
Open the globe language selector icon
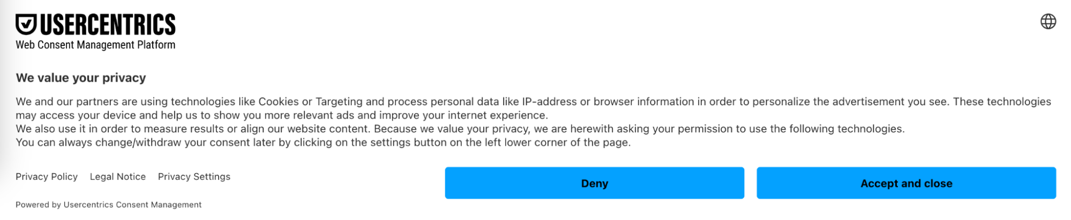[x=1048, y=21]
